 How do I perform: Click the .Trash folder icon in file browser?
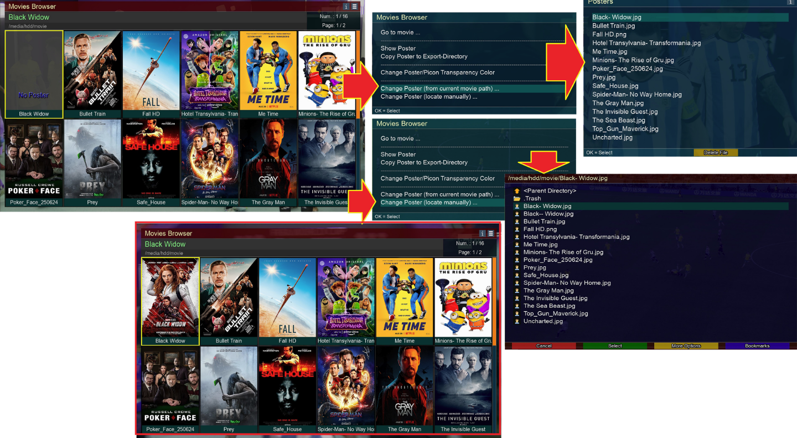(517, 198)
